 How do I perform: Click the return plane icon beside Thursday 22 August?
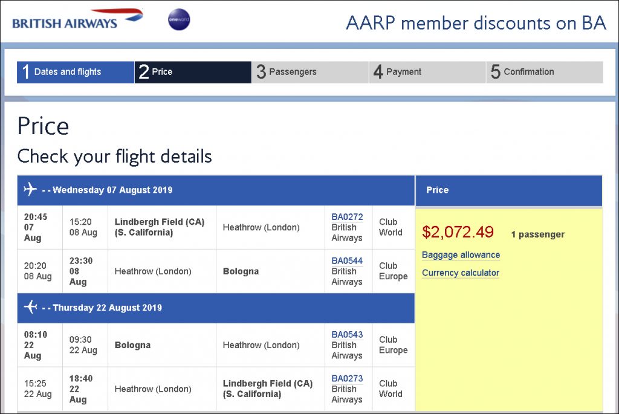30,306
